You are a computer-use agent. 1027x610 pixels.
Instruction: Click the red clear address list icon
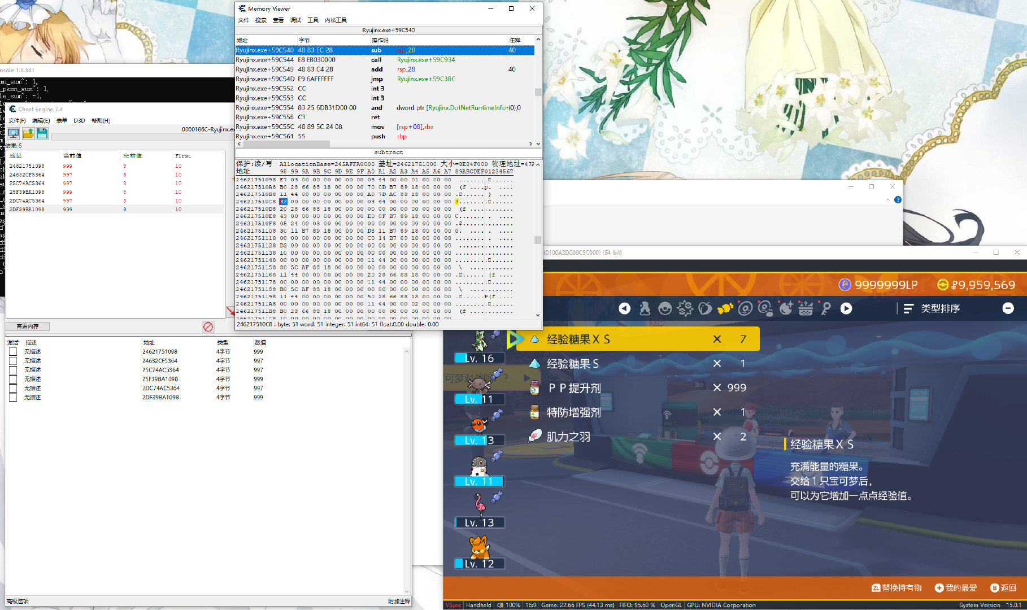pyautogui.click(x=208, y=326)
